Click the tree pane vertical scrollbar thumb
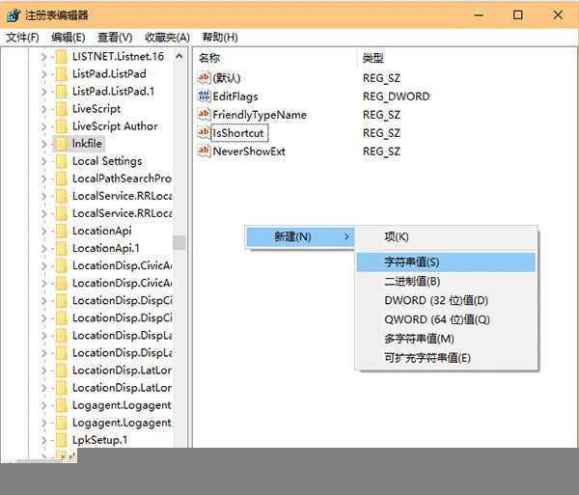 (179, 242)
